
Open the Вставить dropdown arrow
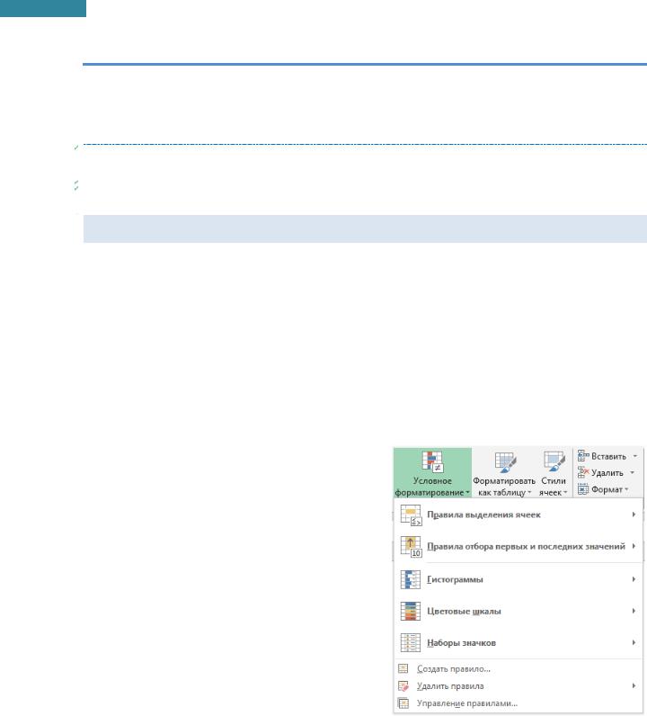tap(634, 456)
